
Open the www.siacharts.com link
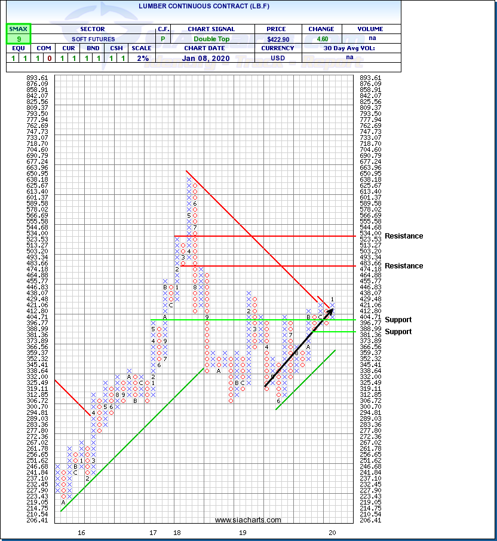(x=248, y=520)
